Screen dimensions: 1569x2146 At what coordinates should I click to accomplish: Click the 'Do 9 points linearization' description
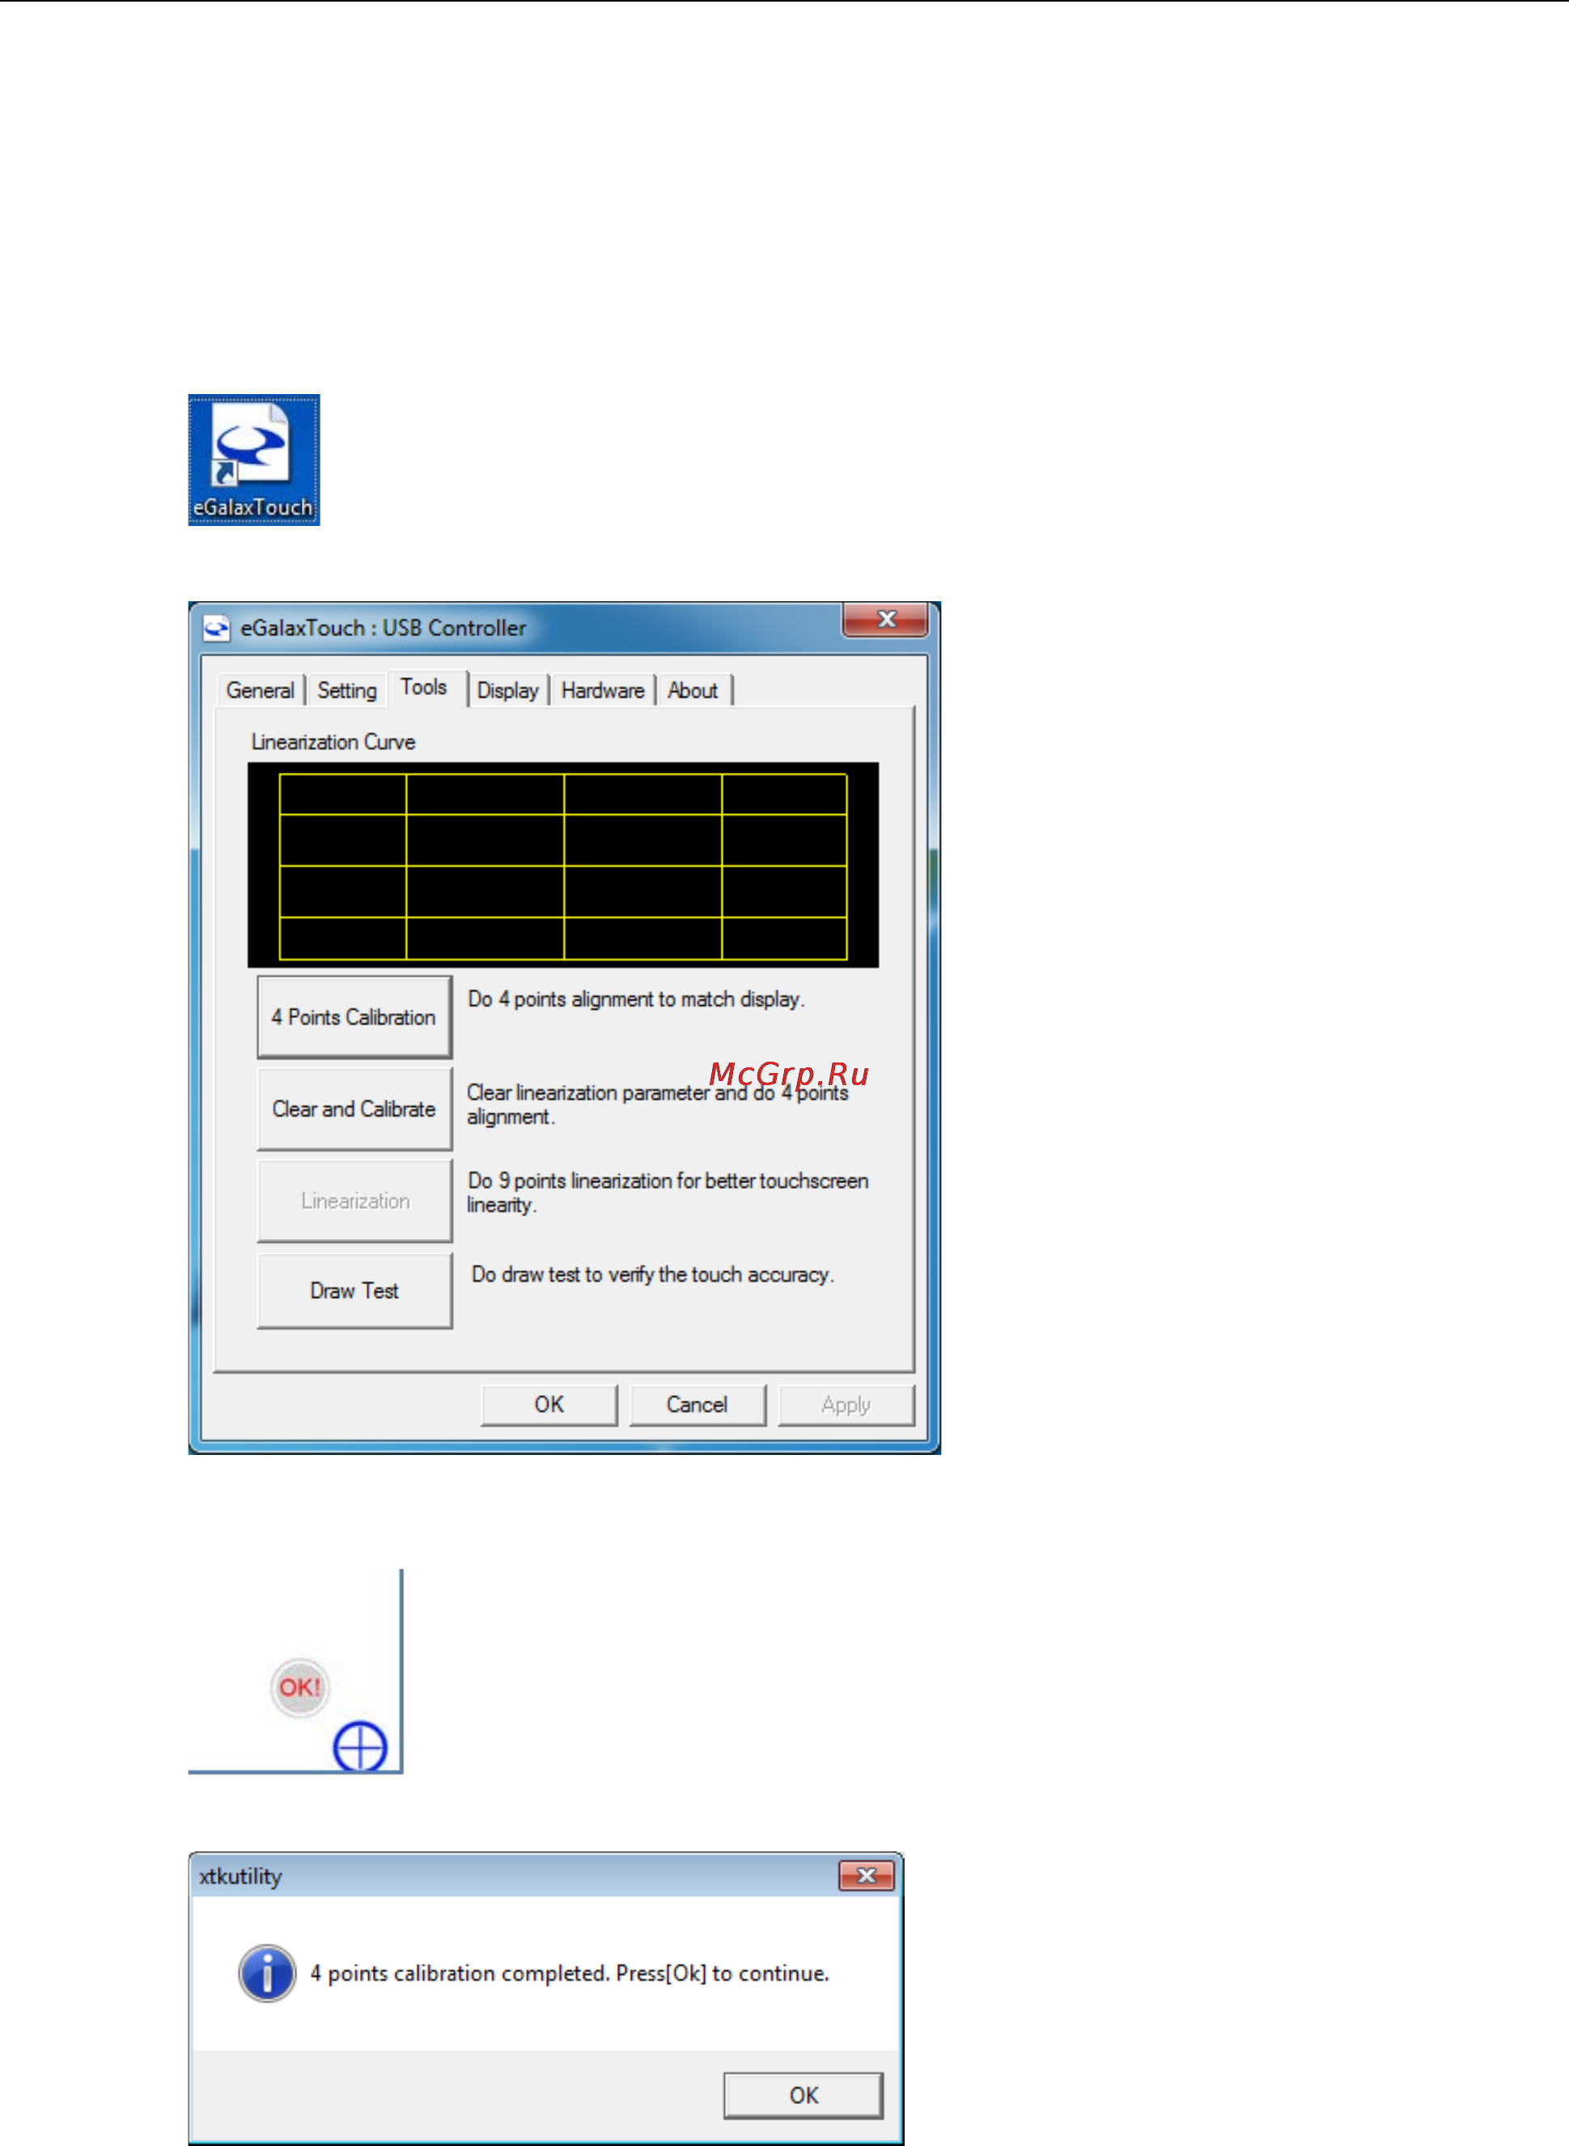668,1193
